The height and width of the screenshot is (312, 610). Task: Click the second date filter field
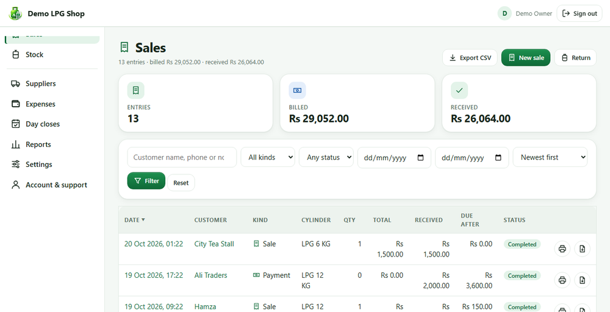coord(472,158)
